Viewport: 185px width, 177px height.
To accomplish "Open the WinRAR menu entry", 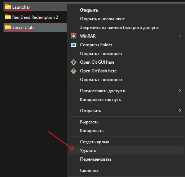I will [126, 36].
